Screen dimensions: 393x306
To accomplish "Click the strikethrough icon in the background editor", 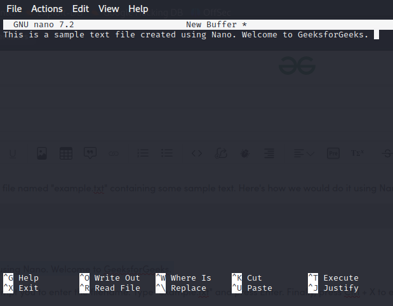I will tap(388, 153).
